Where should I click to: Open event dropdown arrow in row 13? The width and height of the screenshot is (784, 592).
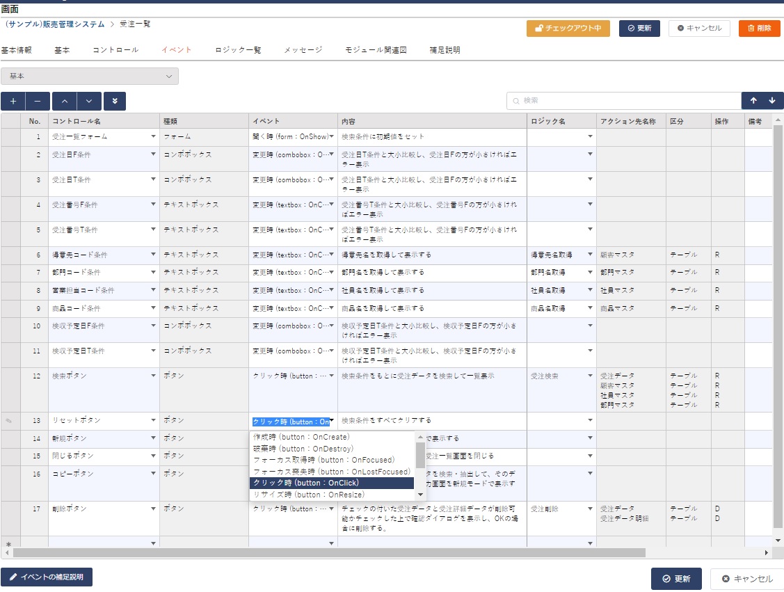pyautogui.click(x=332, y=420)
